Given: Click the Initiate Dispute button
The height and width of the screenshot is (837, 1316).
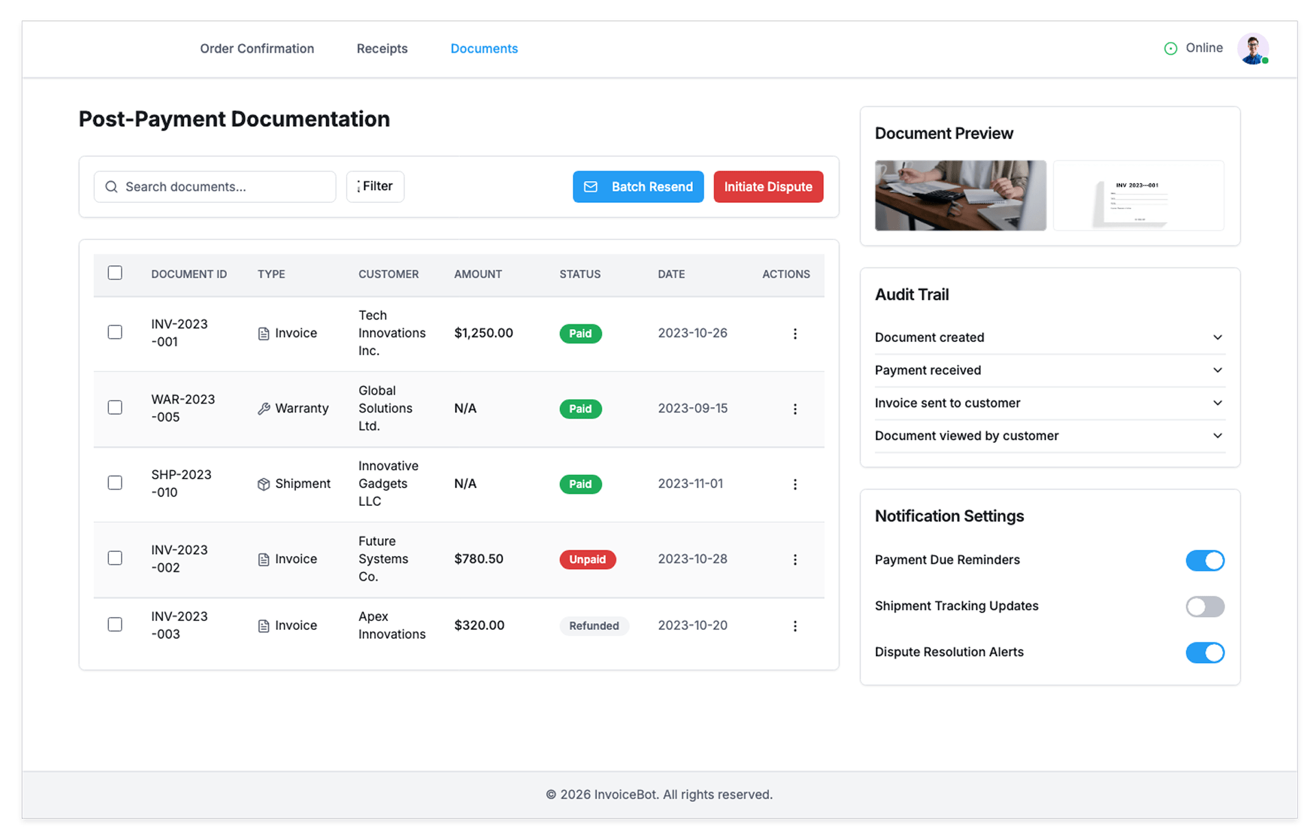Looking at the screenshot, I should pos(768,186).
